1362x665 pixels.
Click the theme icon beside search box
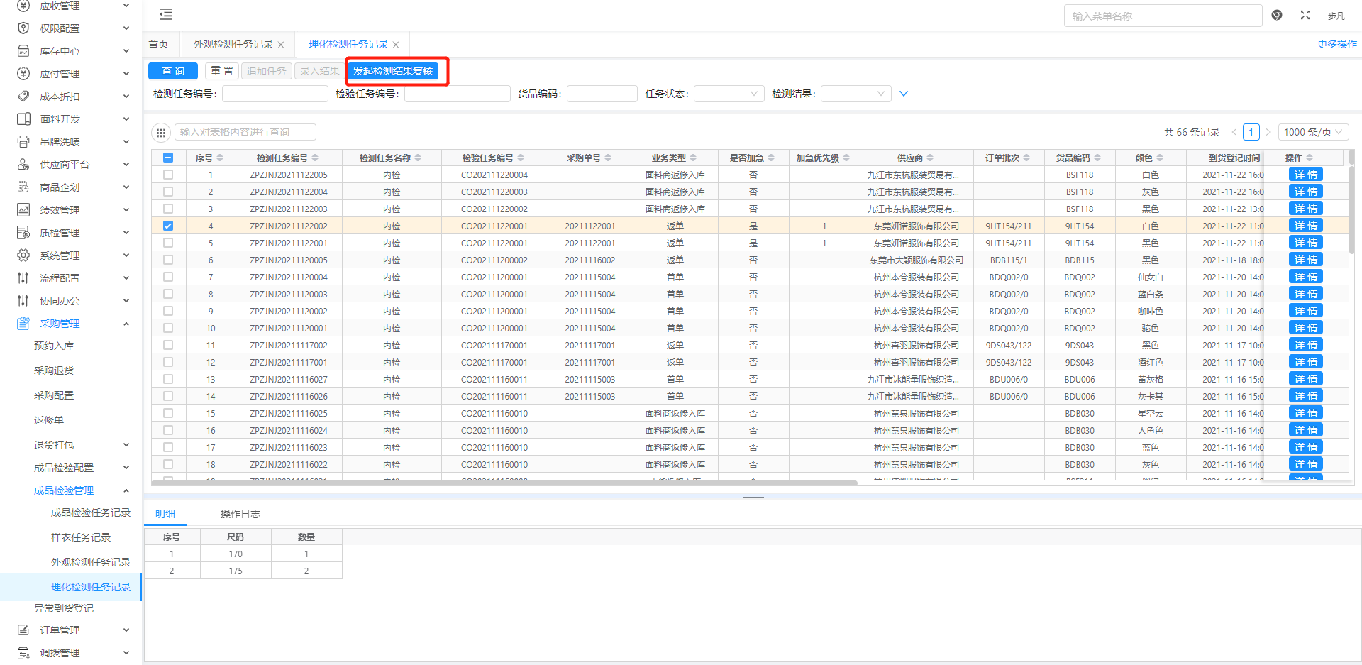coord(1277,15)
